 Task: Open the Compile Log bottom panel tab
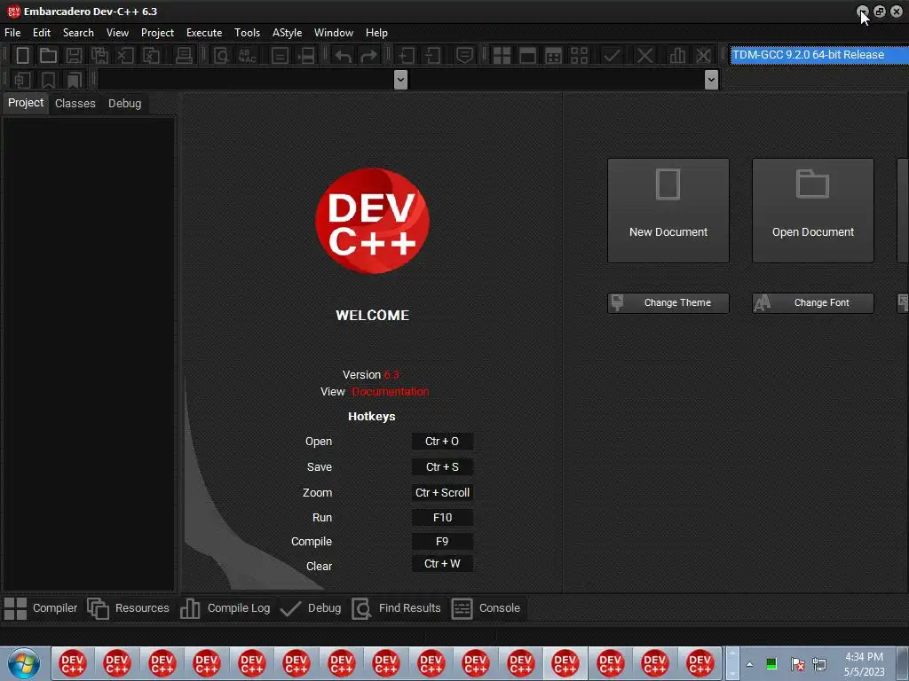click(x=225, y=608)
